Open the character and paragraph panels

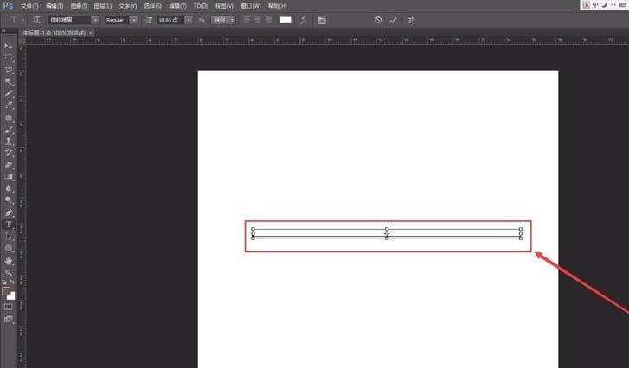point(323,20)
